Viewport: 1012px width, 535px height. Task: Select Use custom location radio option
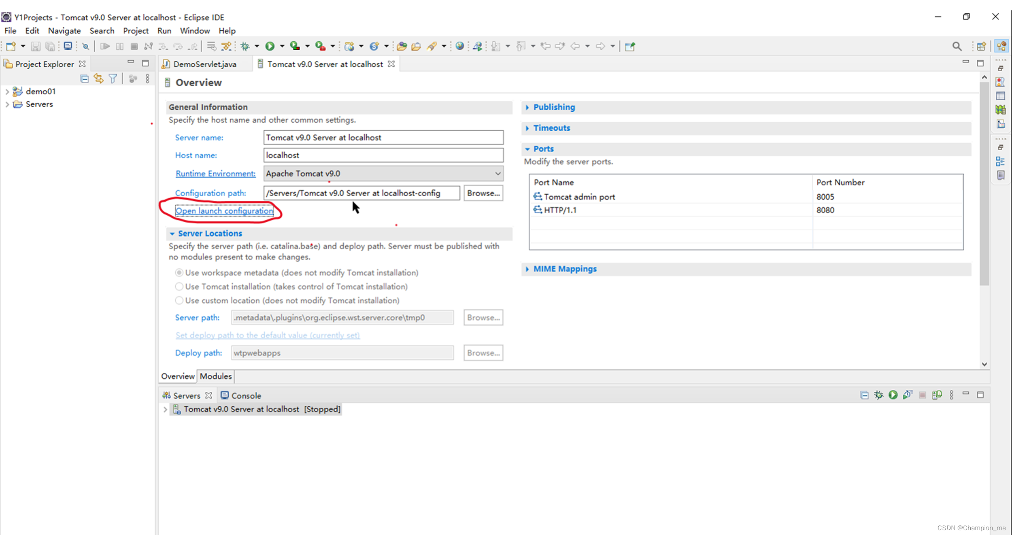pos(179,301)
